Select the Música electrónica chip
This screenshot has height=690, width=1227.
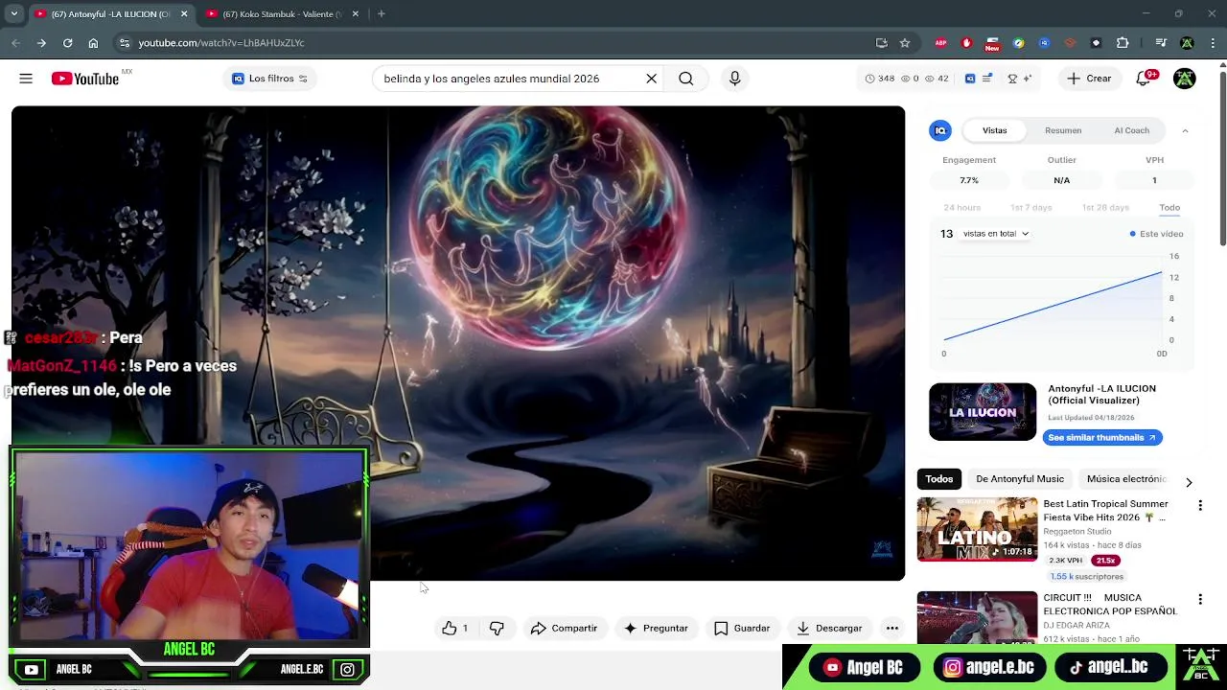click(1126, 479)
